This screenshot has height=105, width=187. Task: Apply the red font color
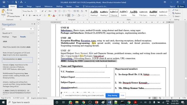(x=54, y=15)
